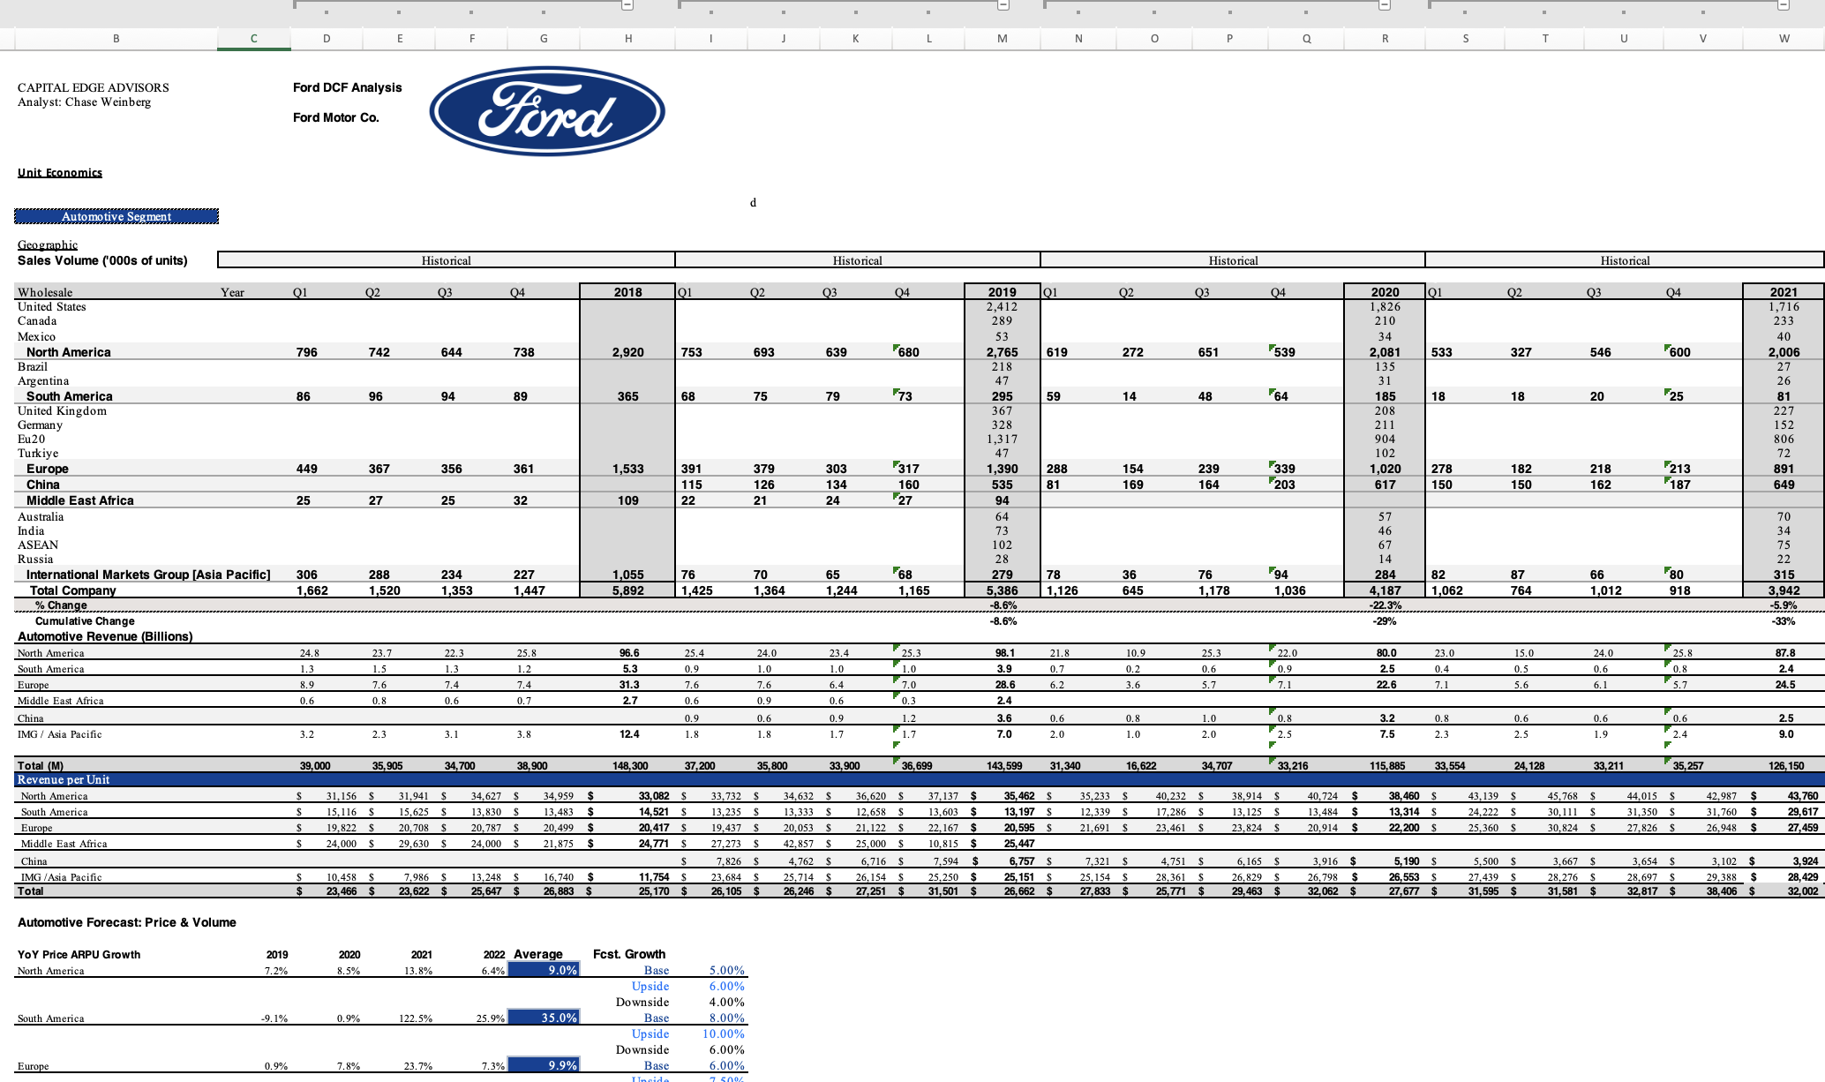
Task: Select the '-22.3%' percent change cell
Action: (x=1385, y=605)
